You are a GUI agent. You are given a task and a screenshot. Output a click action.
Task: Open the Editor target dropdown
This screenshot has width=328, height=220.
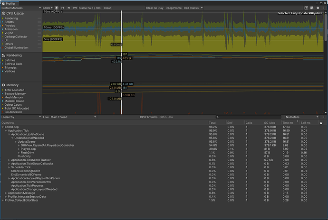point(48,8)
